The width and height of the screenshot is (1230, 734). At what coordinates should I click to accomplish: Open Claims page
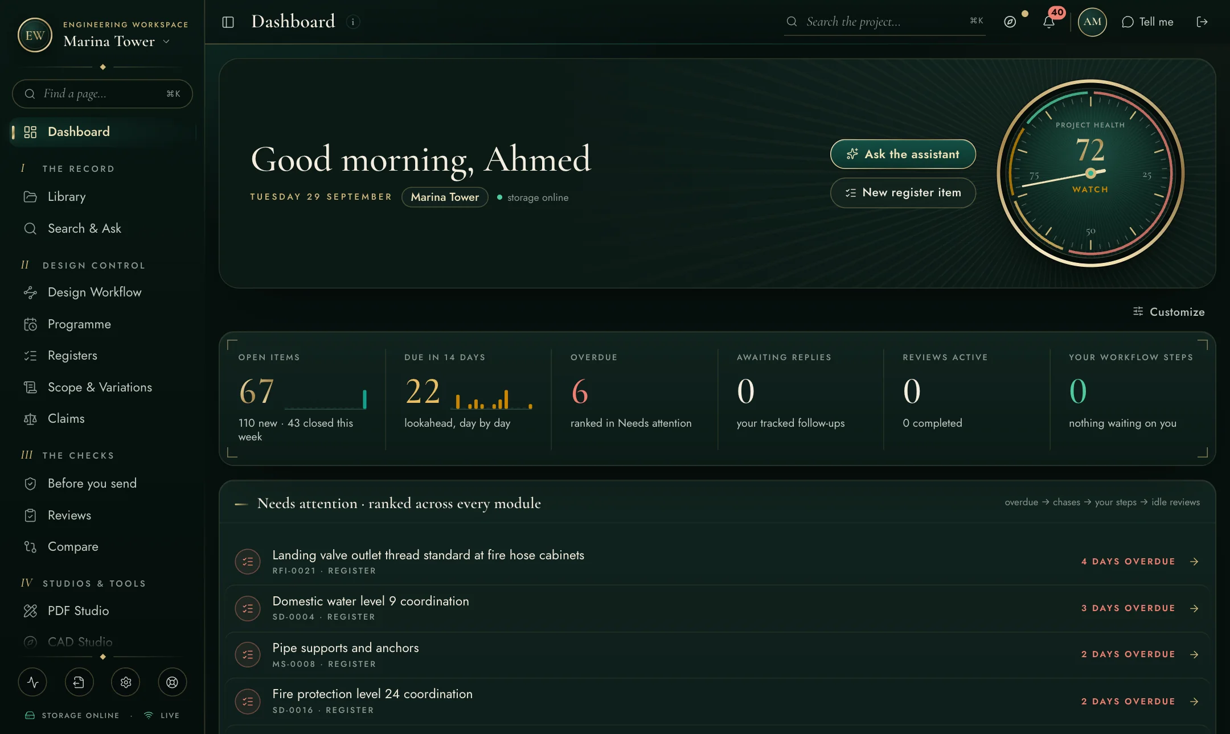pos(102,419)
